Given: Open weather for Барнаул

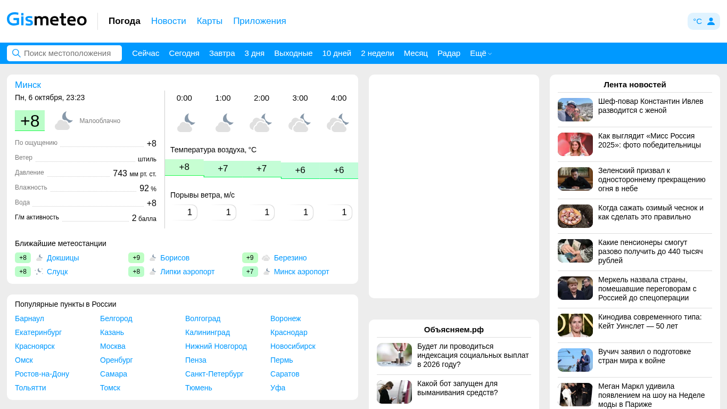Looking at the screenshot, I should click(x=29, y=318).
